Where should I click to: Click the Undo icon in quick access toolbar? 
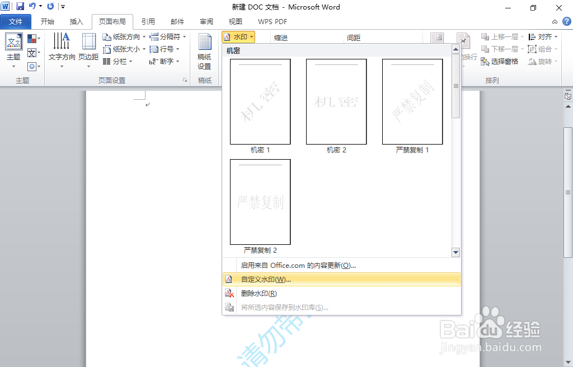click(32, 6)
